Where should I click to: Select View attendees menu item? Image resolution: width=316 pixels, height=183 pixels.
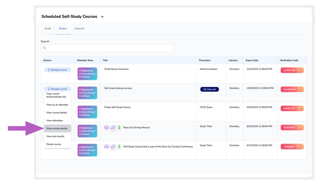pyautogui.click(x=57, y=120)
